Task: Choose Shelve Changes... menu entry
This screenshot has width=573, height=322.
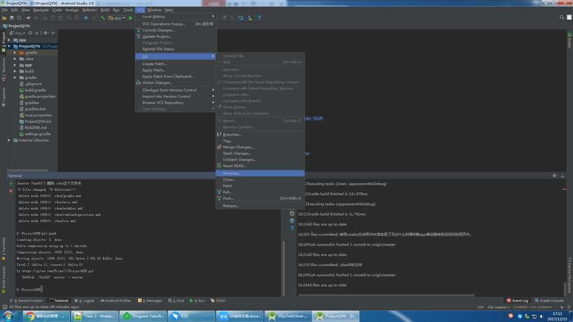Action: 175,83
